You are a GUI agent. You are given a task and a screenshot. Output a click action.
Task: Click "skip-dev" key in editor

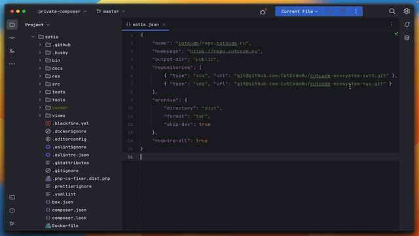[179, 124]
